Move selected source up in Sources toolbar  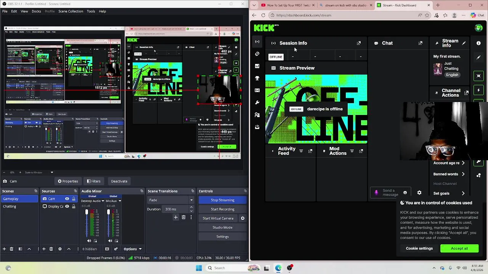(69, 249)
